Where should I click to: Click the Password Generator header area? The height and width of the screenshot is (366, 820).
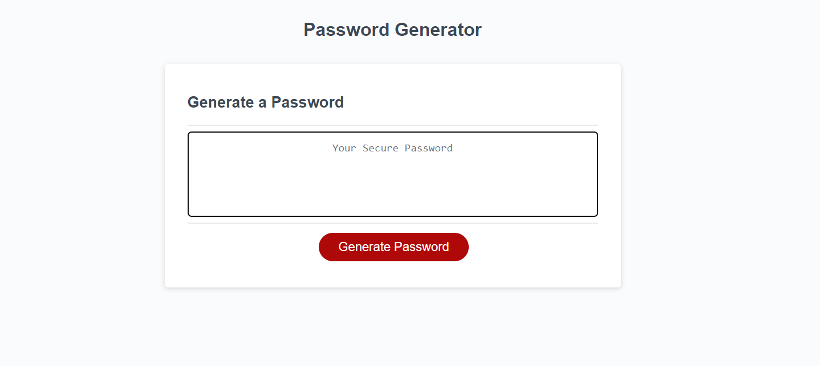pyautogui.click(x=392, y=30)
